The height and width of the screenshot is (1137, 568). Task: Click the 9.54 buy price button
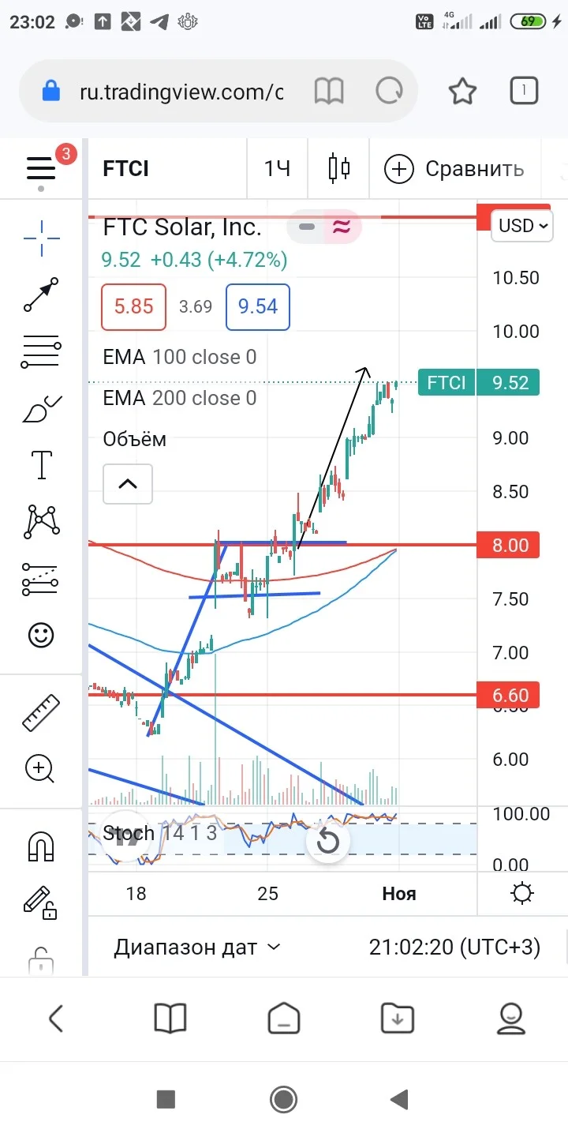point(258,306)
